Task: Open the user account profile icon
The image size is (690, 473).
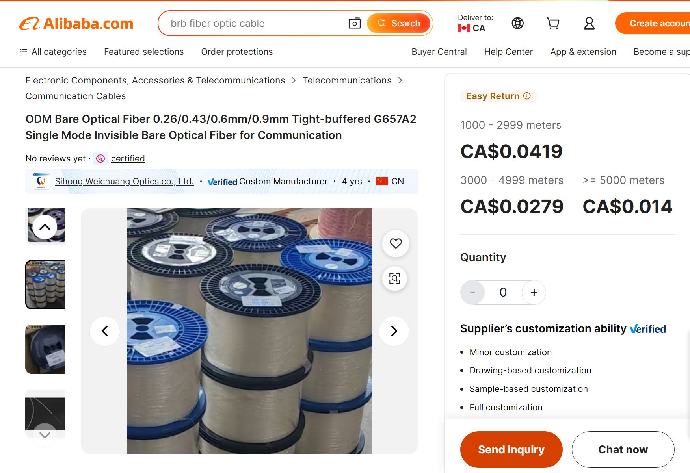Action: [589, 23]
